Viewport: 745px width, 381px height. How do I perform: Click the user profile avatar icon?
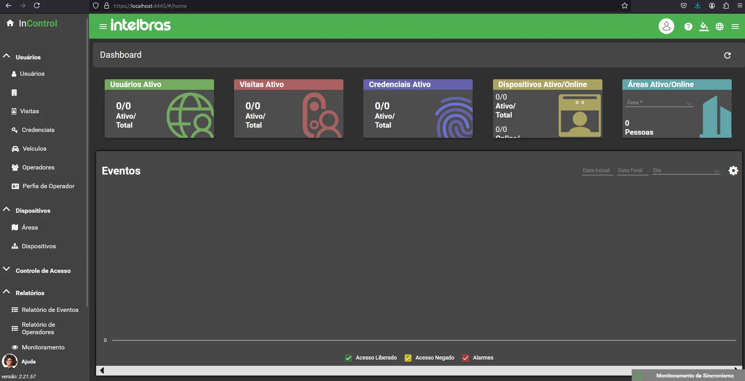point(666,26)
